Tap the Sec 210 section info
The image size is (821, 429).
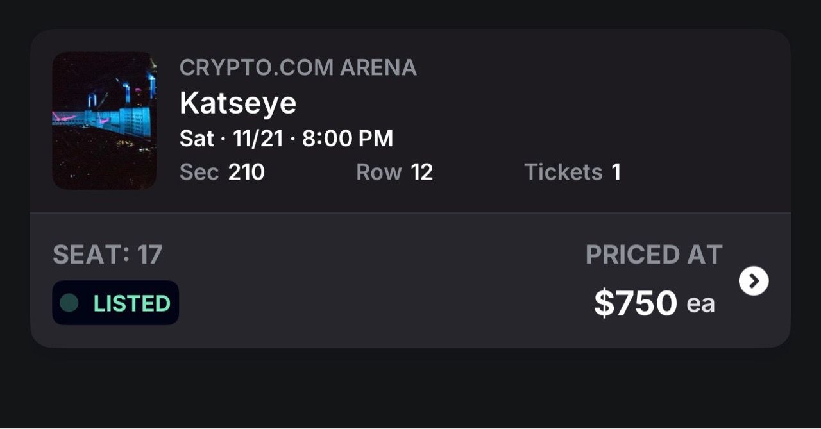tap(222, 172)
